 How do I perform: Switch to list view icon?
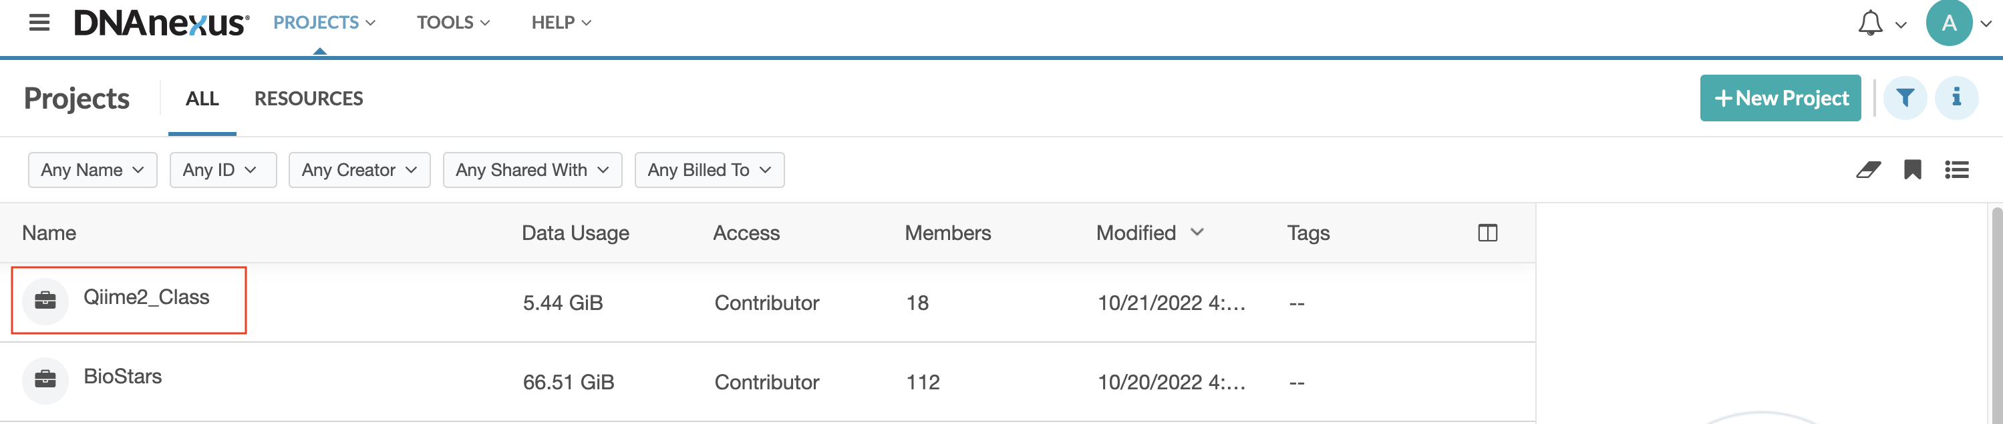[1956, 169]
